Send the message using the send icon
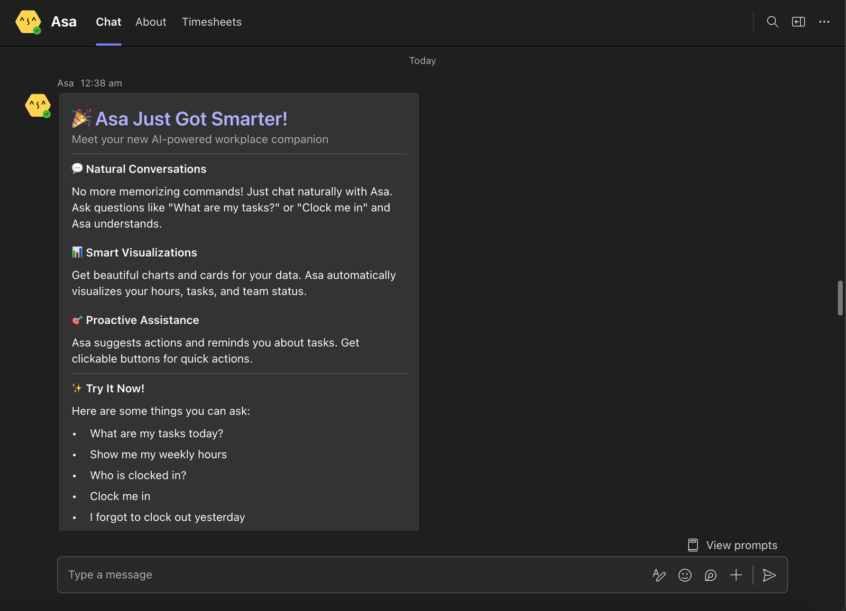The width and height of the screenshot is (846, 611). click(x=769, y=575)
